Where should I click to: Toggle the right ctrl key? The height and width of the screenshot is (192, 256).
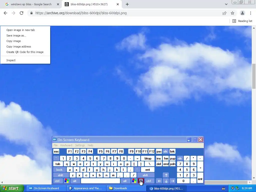[149, 181]
